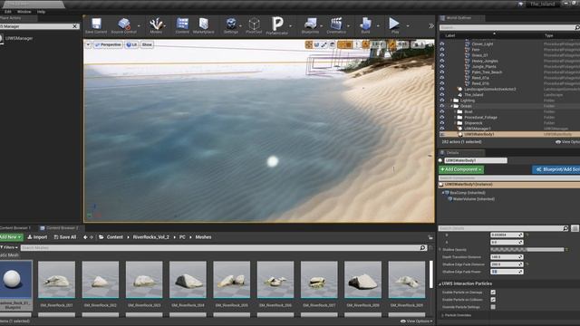Click the Shallow Opacity value slider bar

click(527, 250)
